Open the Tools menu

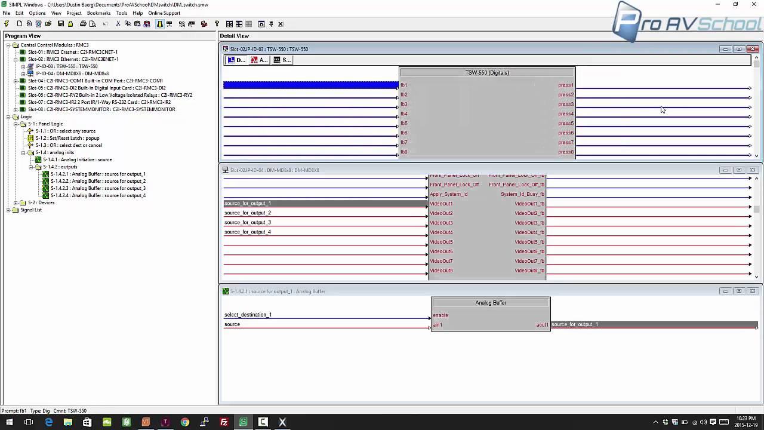click(x=122, y=13)
